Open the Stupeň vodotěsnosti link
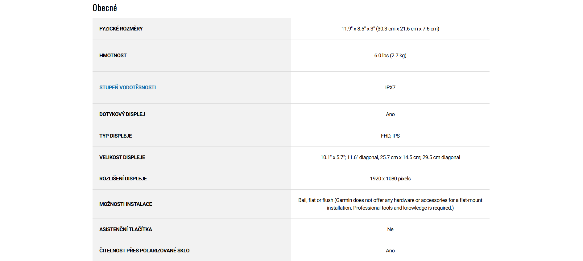This screenshot has height=261, width=583. (127, 87)
